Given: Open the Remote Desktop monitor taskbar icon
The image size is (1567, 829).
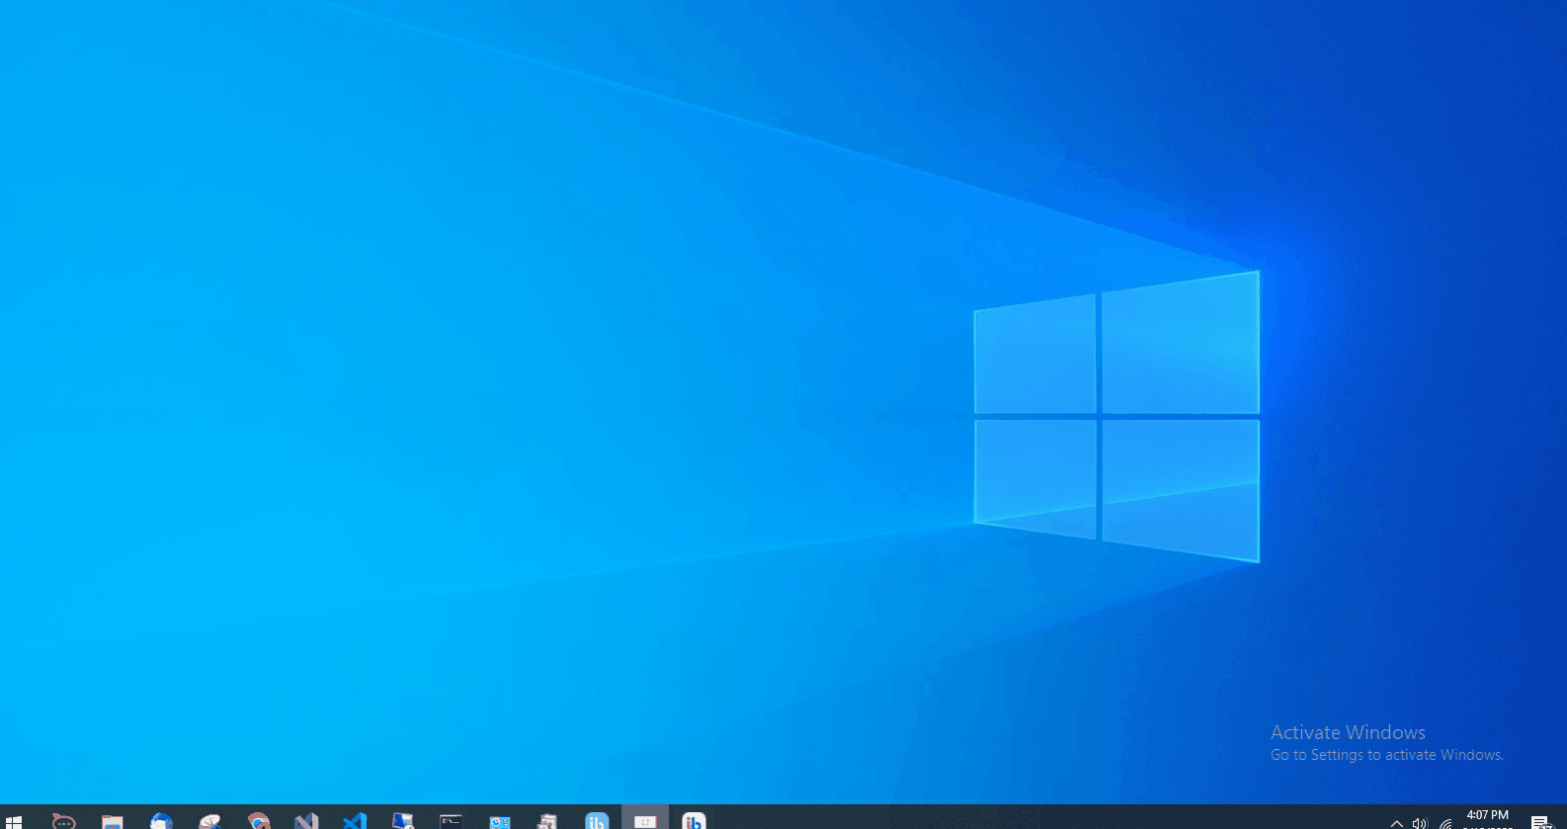Looking at the screenshot, I should pos(403,820).
